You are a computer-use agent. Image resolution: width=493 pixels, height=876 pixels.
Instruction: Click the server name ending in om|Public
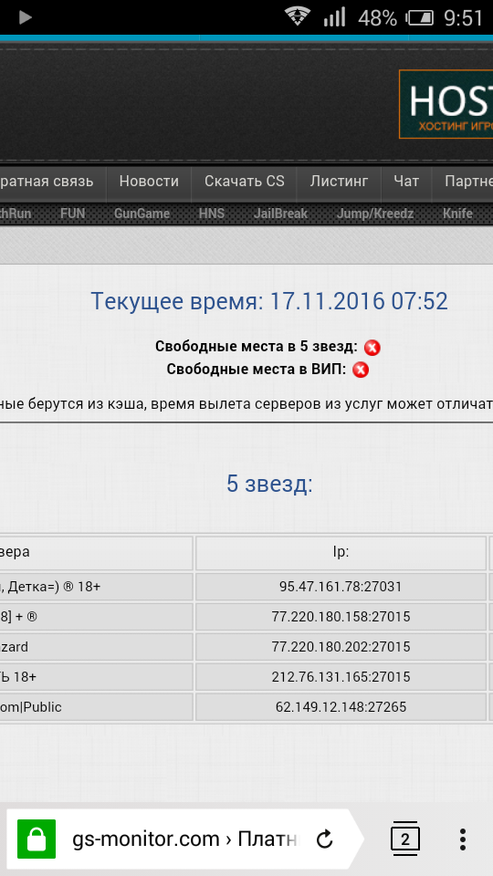coord(31,707)
